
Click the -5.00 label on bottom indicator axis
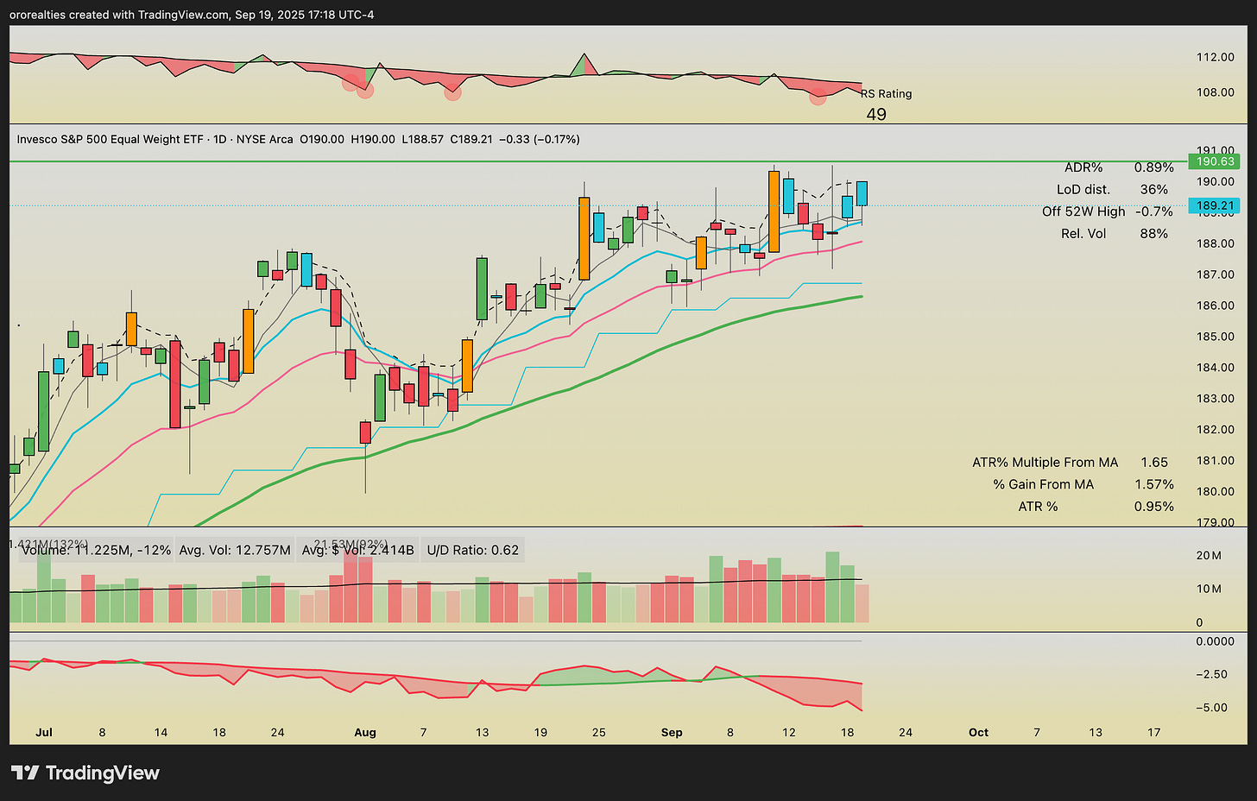(x=1211, y=707)
